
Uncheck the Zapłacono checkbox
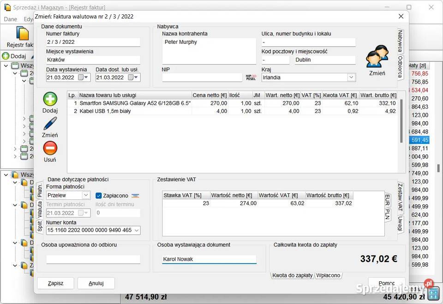coord(99,196)
